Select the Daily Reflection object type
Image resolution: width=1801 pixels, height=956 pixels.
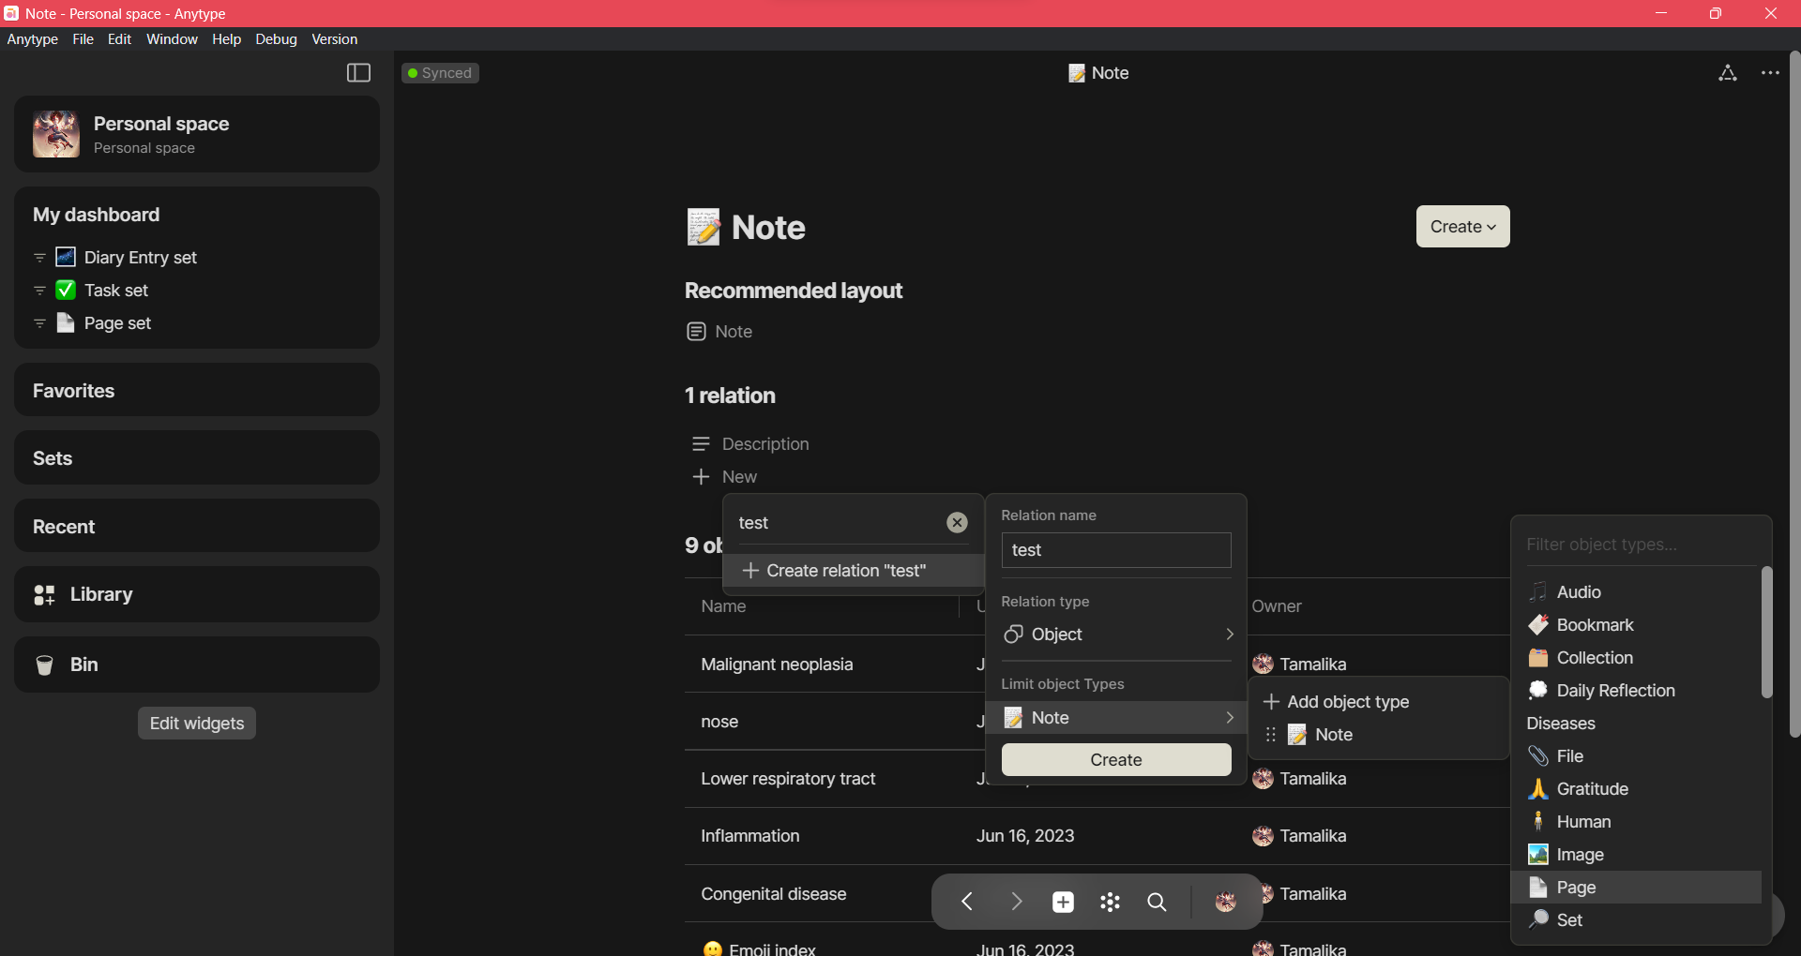[1636, 691]
